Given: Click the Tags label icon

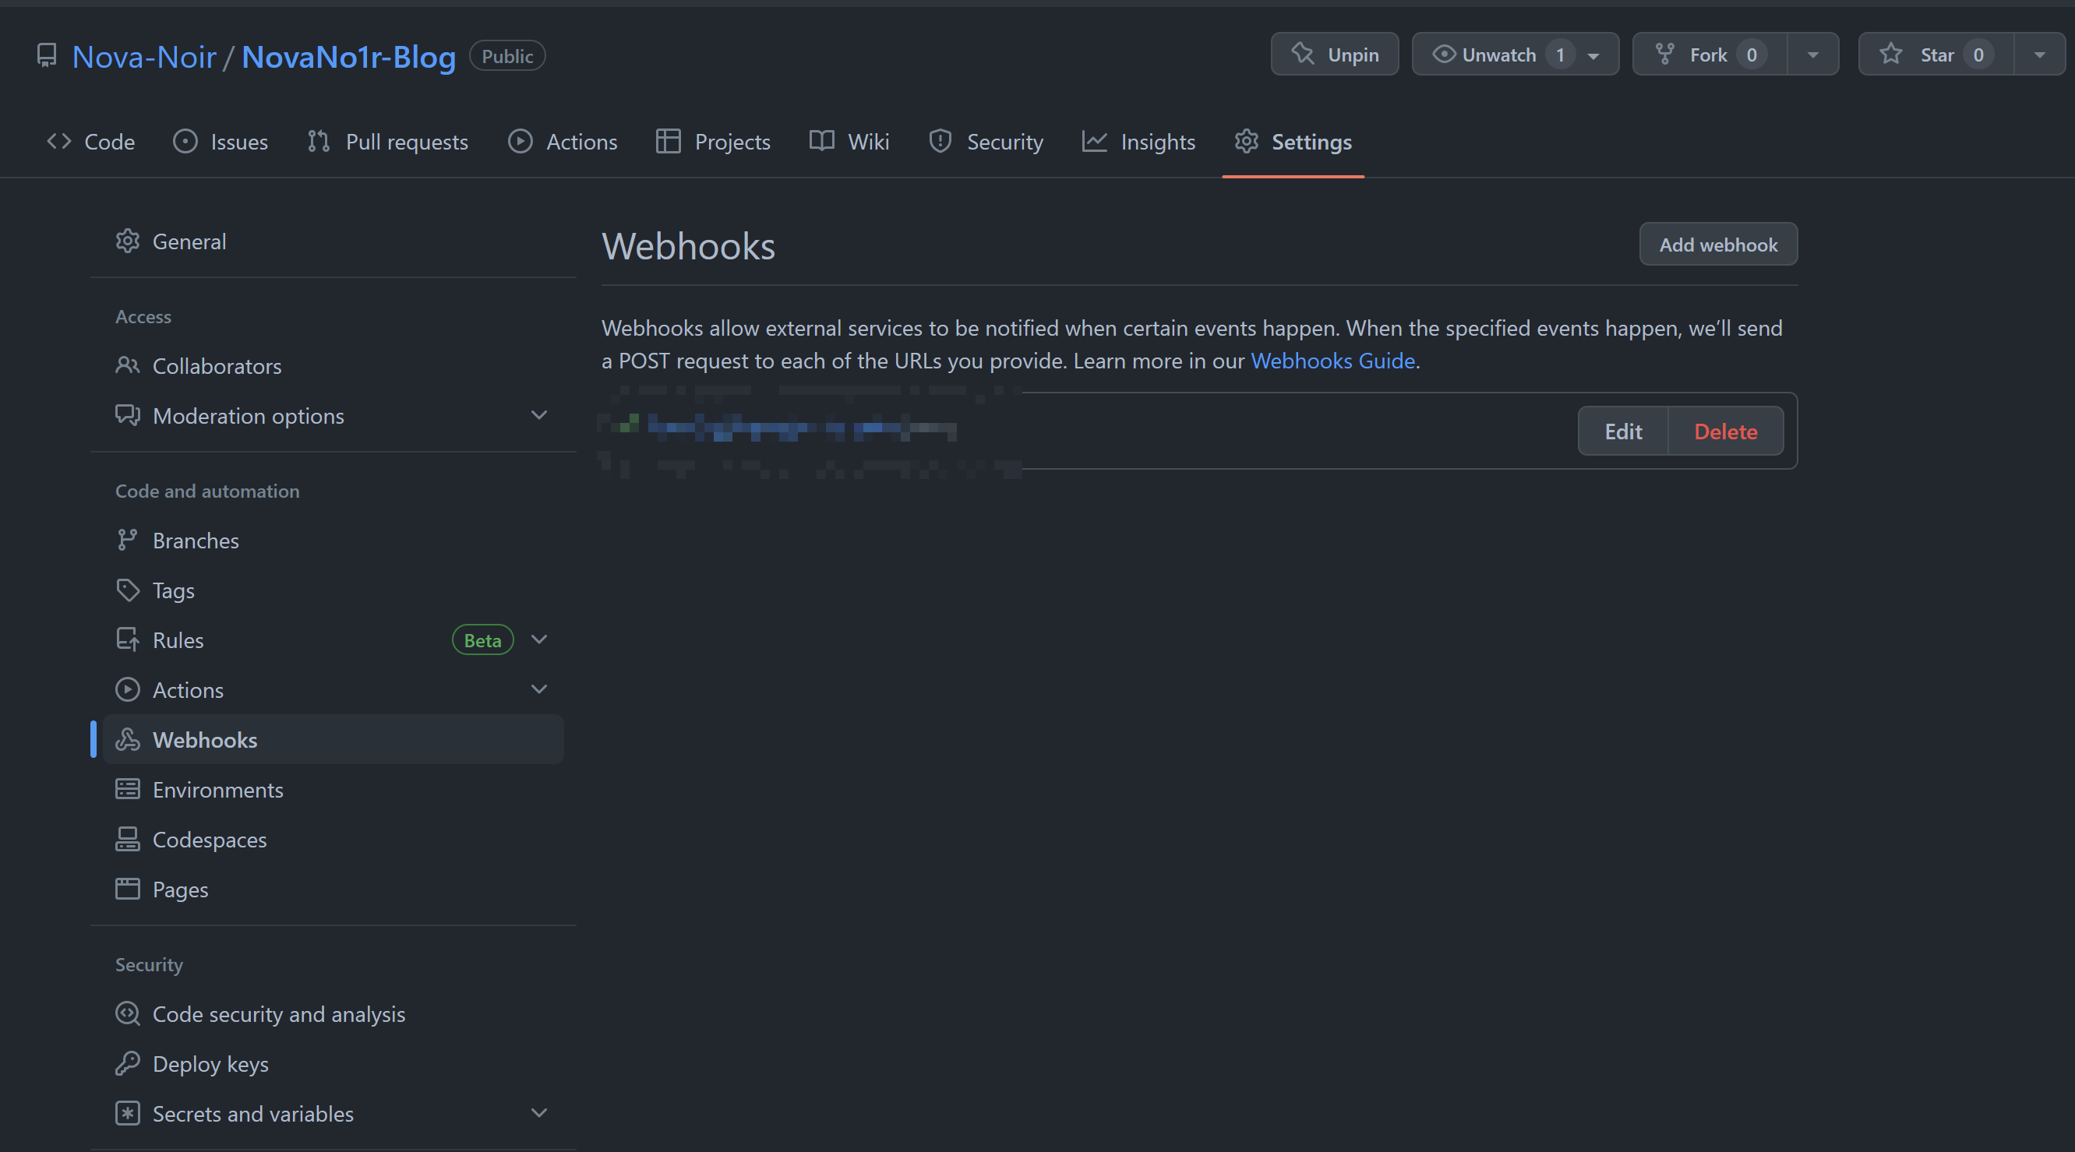Looking at the screenshot, I should pos(127,590).
